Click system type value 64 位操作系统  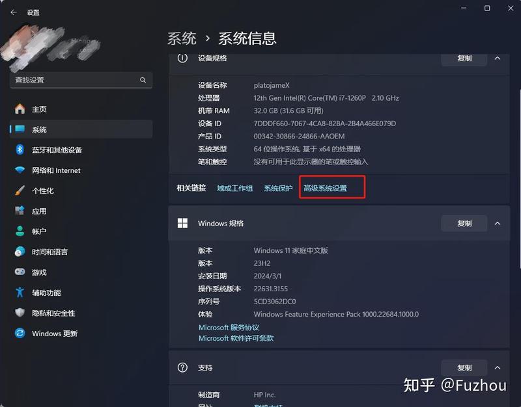pos(307,149)
